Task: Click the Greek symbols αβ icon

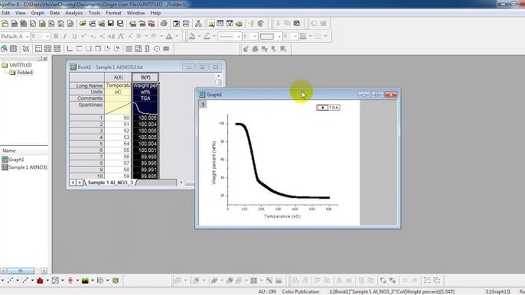Action: click(112, 36)
